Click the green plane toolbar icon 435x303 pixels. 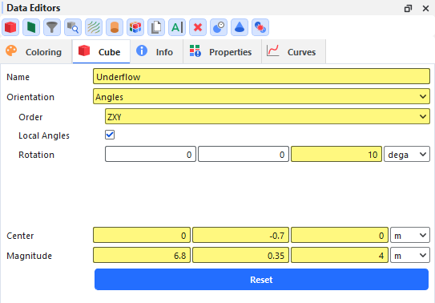point(31,27)
